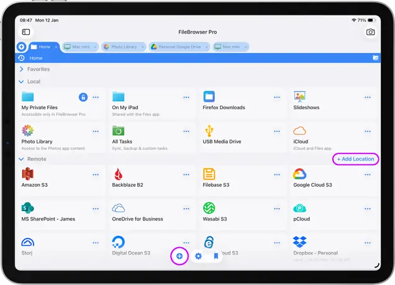This screenshot has height=285, width=395.
Task: Open All Tasks sync folder
Action: 151,138
